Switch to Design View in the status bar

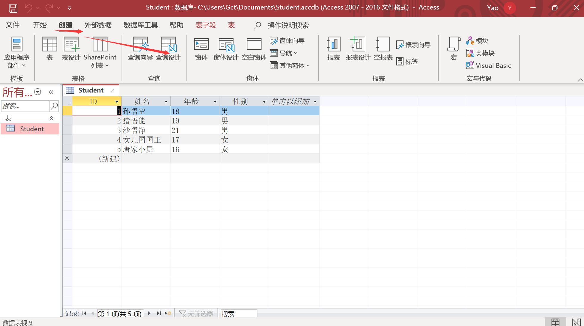point(576,322)
